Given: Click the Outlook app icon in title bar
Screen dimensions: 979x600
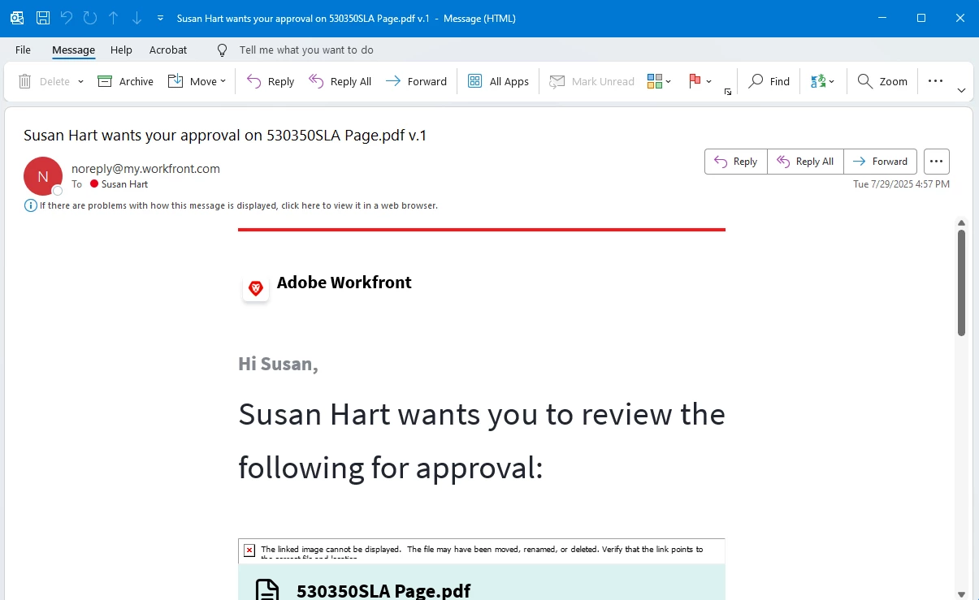Looking at the screenshot, I should pos(17,18).
